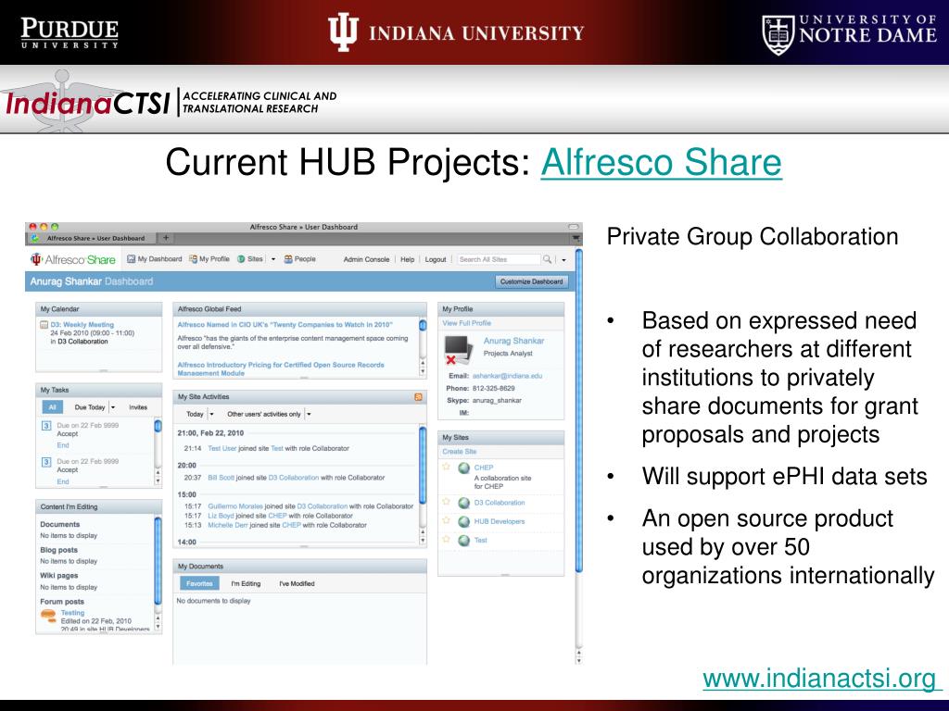949x711 pixels.
Task: Click the ashankar@indiana.edu email link
Action: [x=507, y=376]
